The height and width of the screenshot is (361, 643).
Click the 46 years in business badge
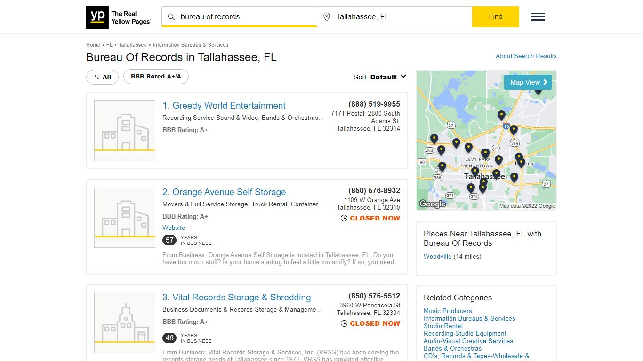169,338
